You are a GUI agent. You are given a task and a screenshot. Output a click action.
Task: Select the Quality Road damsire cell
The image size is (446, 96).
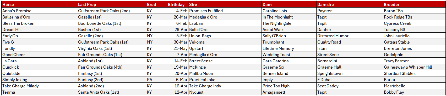tap(350, 42)
